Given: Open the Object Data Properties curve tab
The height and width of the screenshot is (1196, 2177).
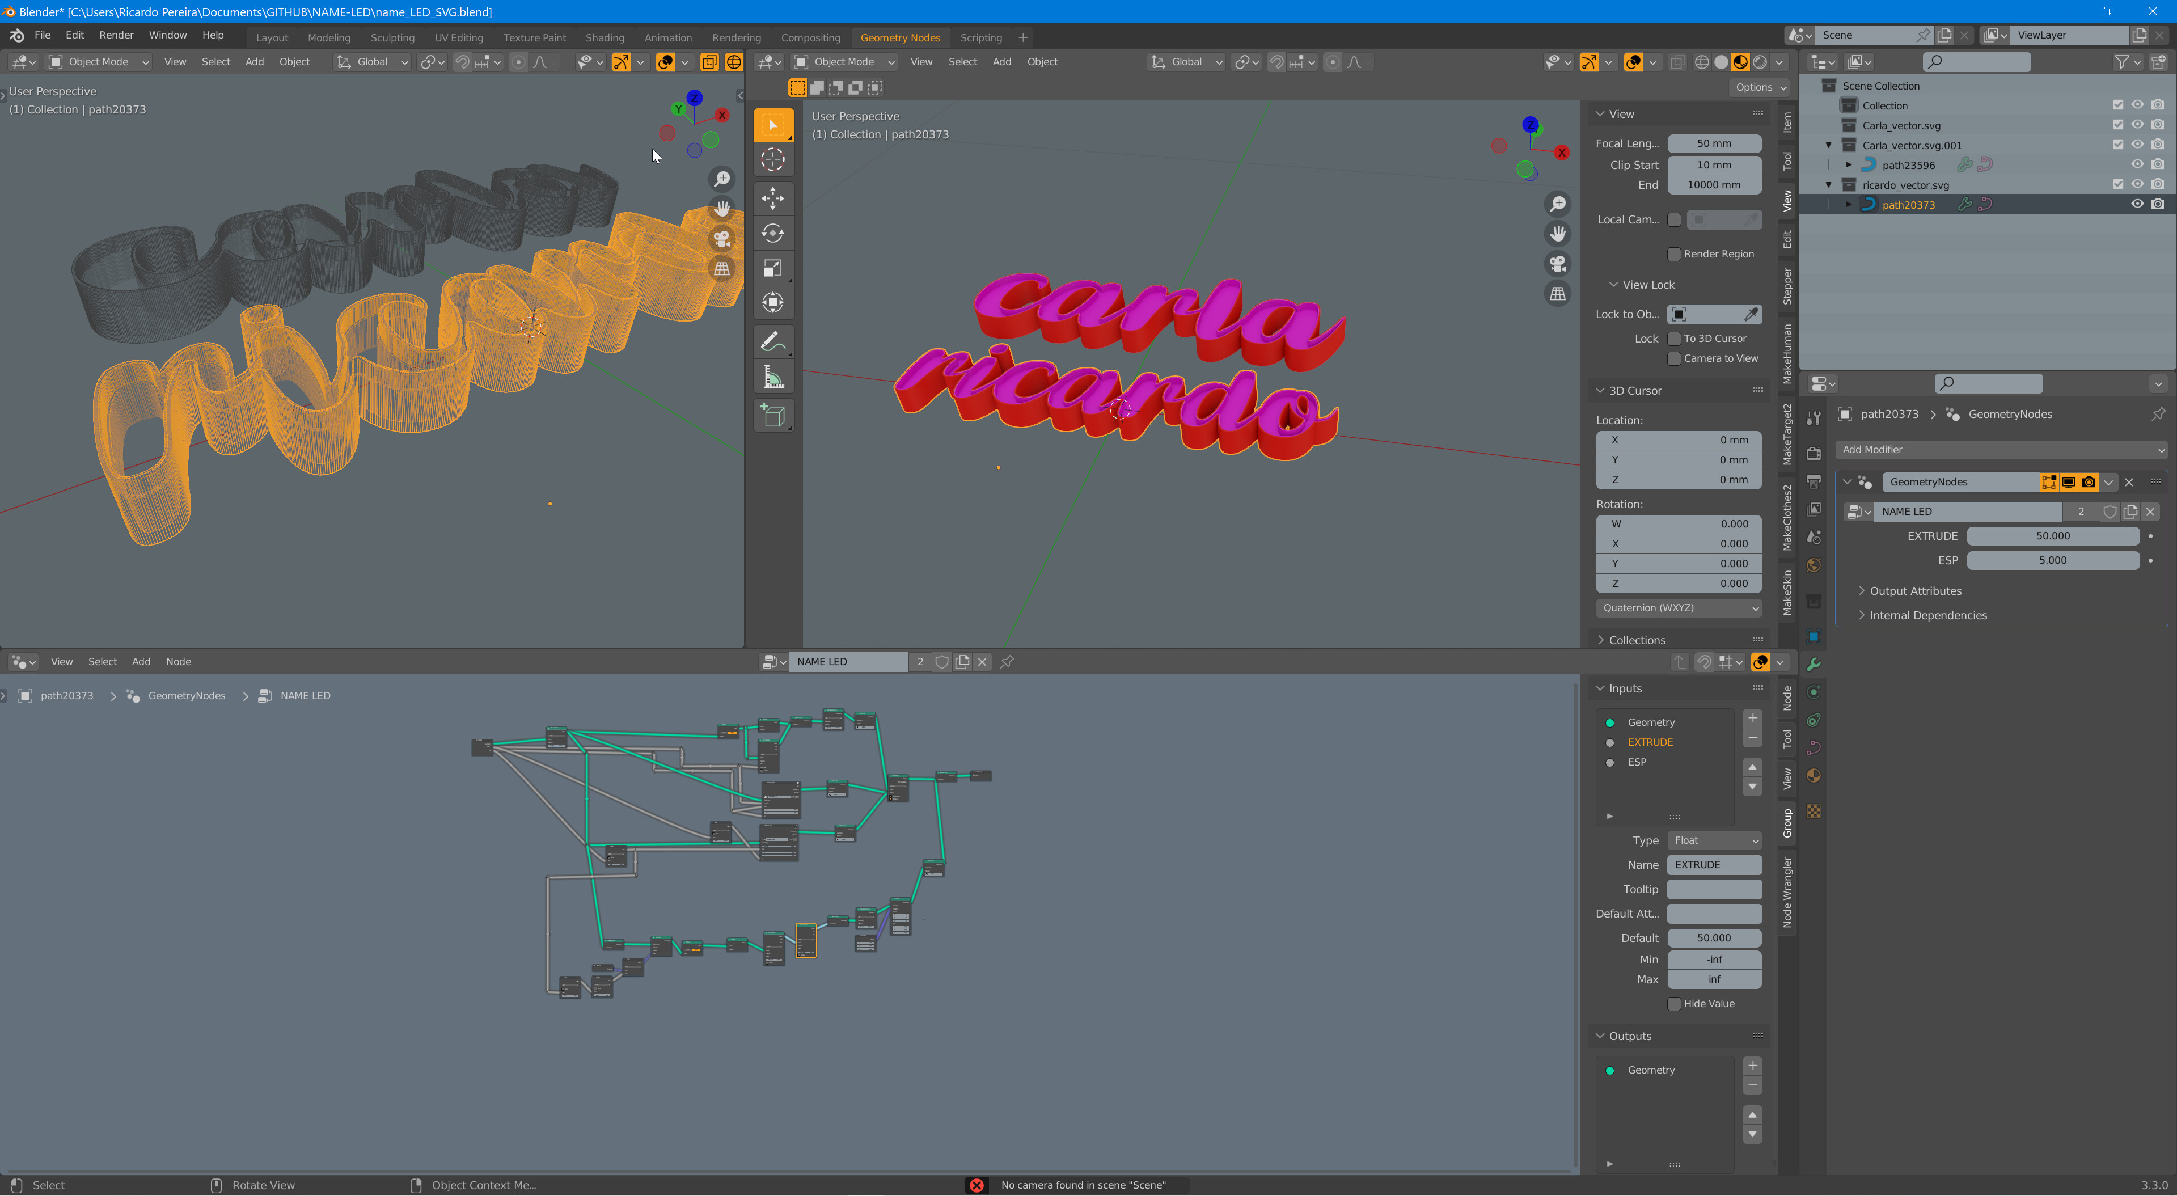Looking at the screenshot, I should point(1814,748).
